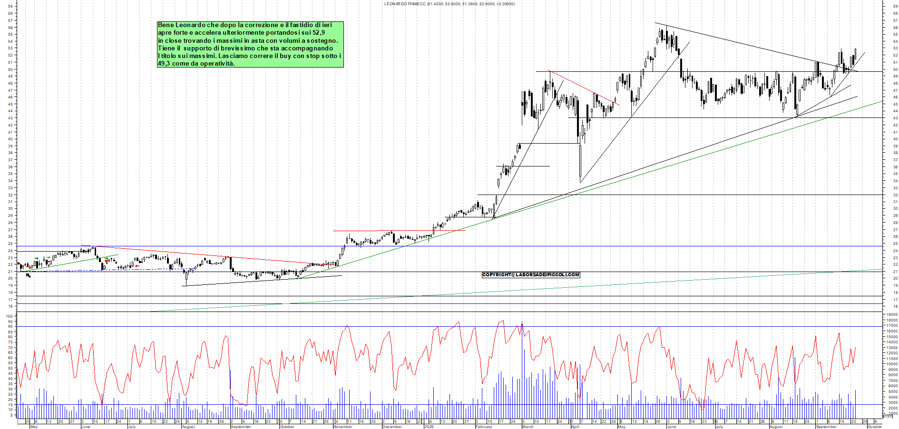Click the 10000 volume axis value
Viewport: 899px width, 429px height.
pyautogui.click(x=891, y=364)
